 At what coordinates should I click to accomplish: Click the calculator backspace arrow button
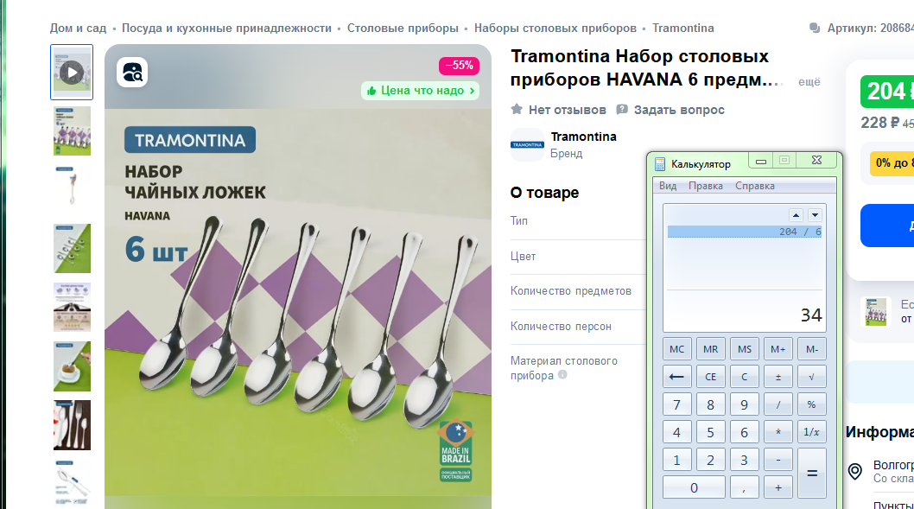coord(676,377)
